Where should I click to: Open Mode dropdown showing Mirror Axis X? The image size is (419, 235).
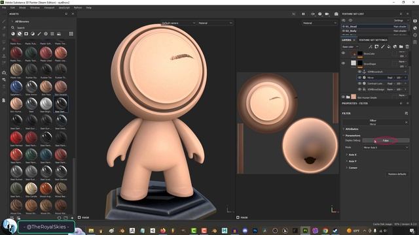click(x=386, y=148)
